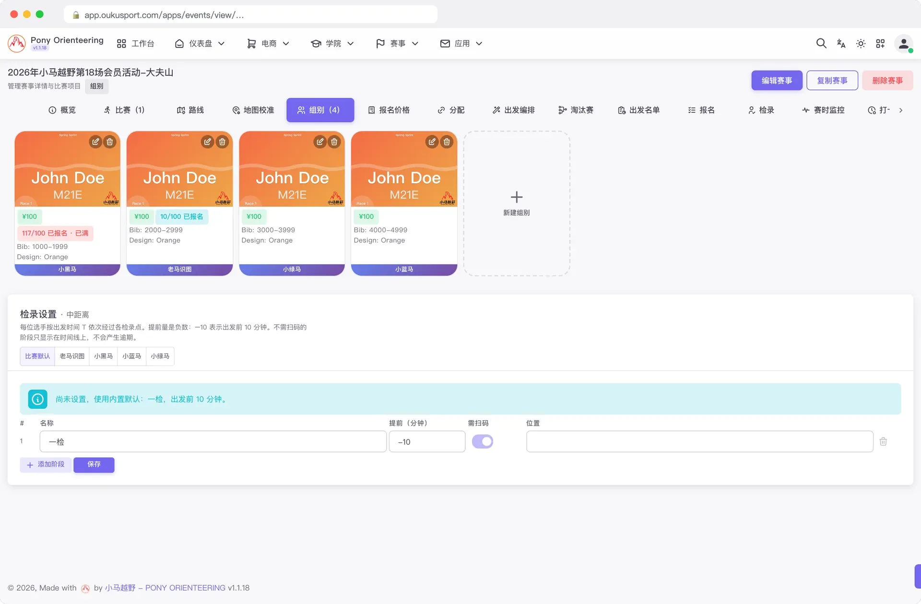Image resolution: width=921 pixels, height=604 pixels.
Task: Select the 老马识图 check-in settings tab
Action: (72, 356)
